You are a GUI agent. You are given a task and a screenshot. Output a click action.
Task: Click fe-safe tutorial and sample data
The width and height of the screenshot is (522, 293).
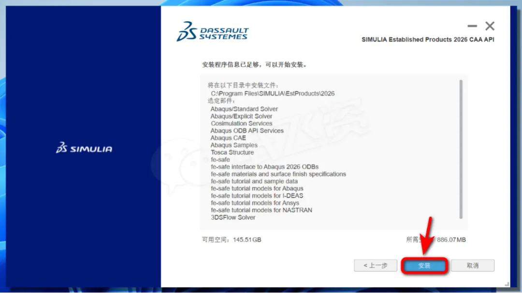click(254, 181)
